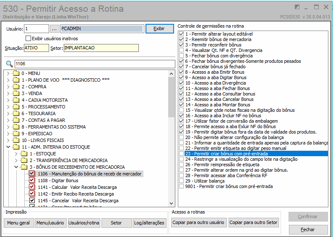
Task: Uncheck permission 17 Utilizar fator de conversão
Action: point(181,121)
